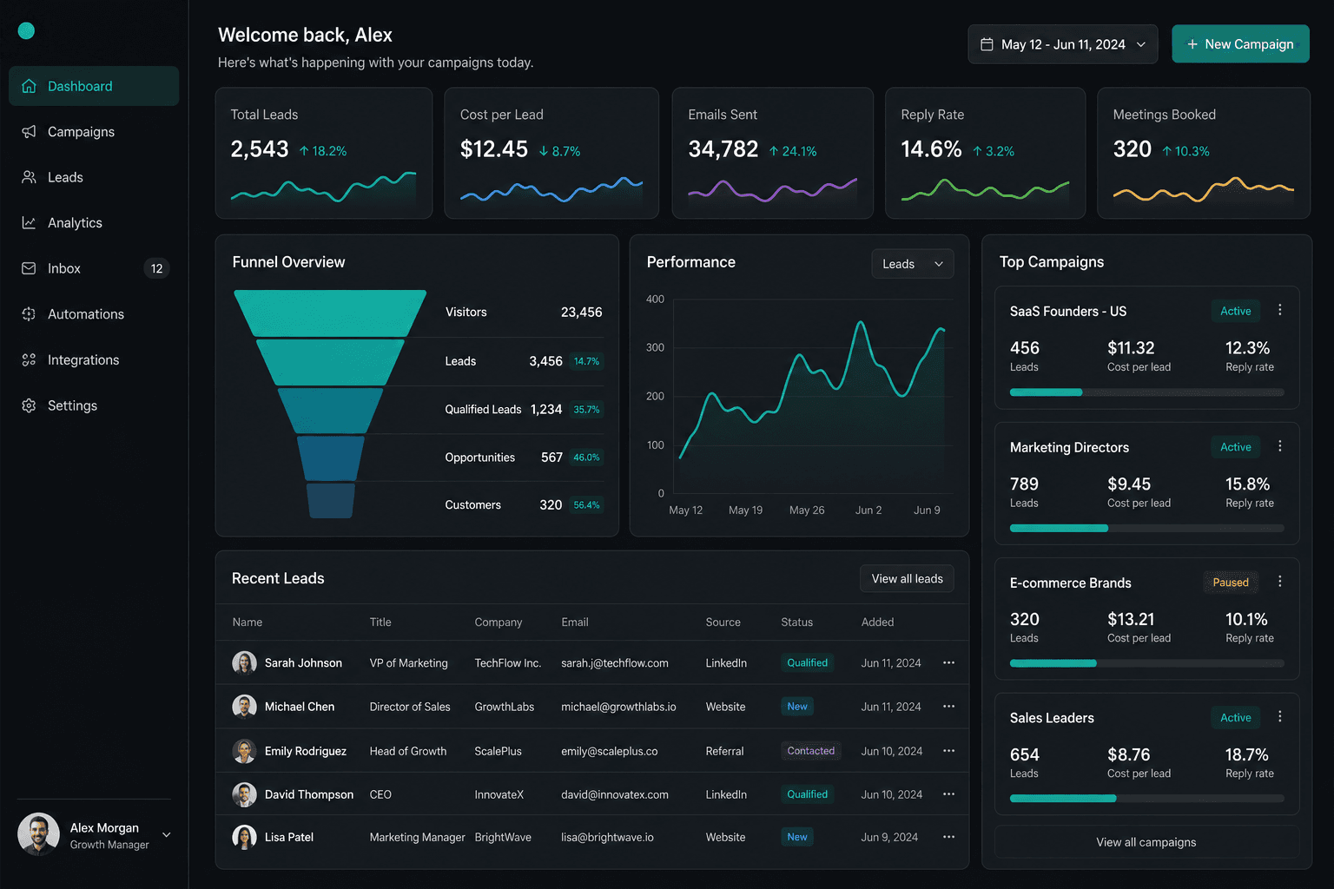Image resolution: width=1334 pixels, height=889 pixels.
Task: Open row actions for Lisa Patel
Action: 948,837
